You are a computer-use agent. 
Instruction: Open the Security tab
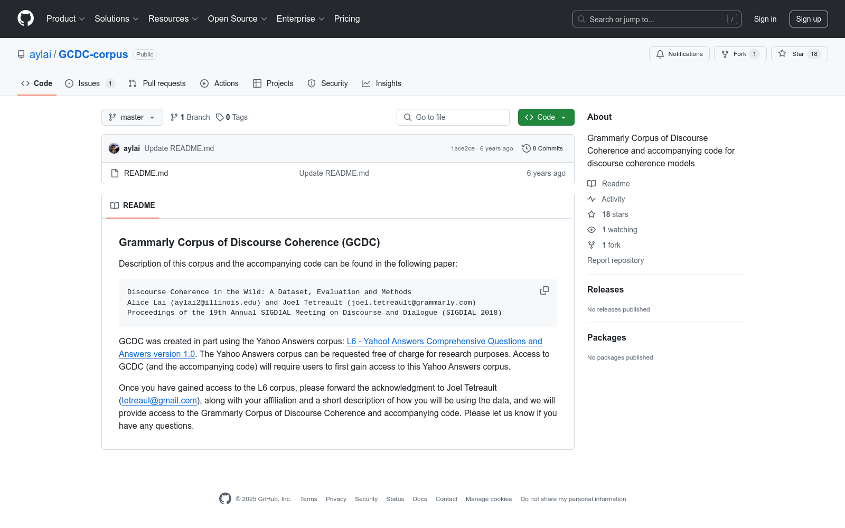coord(328,83)
